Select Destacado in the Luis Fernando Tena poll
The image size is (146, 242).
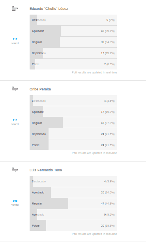[x=73, y=182]
